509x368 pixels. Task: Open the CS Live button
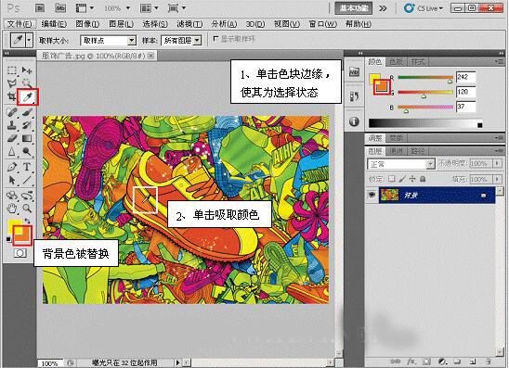point(424,8)
